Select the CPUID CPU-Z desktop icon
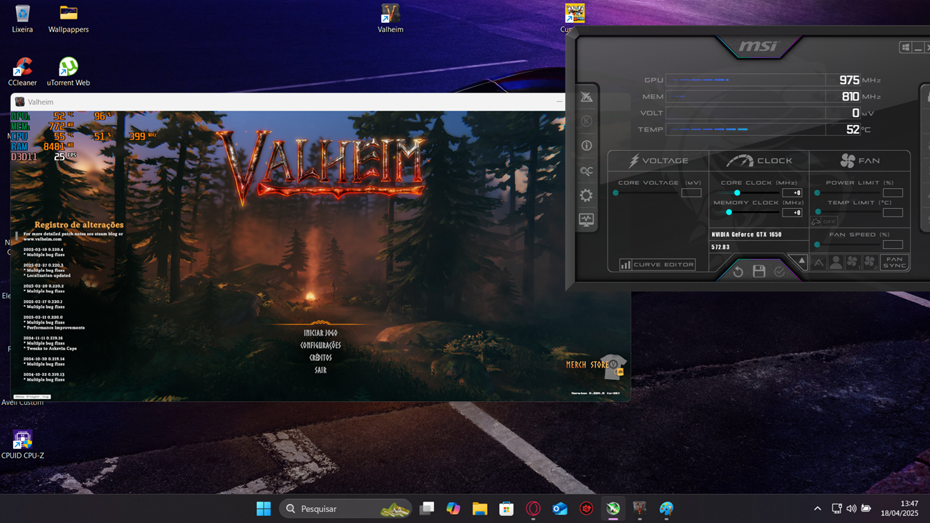 pos(22,444)
